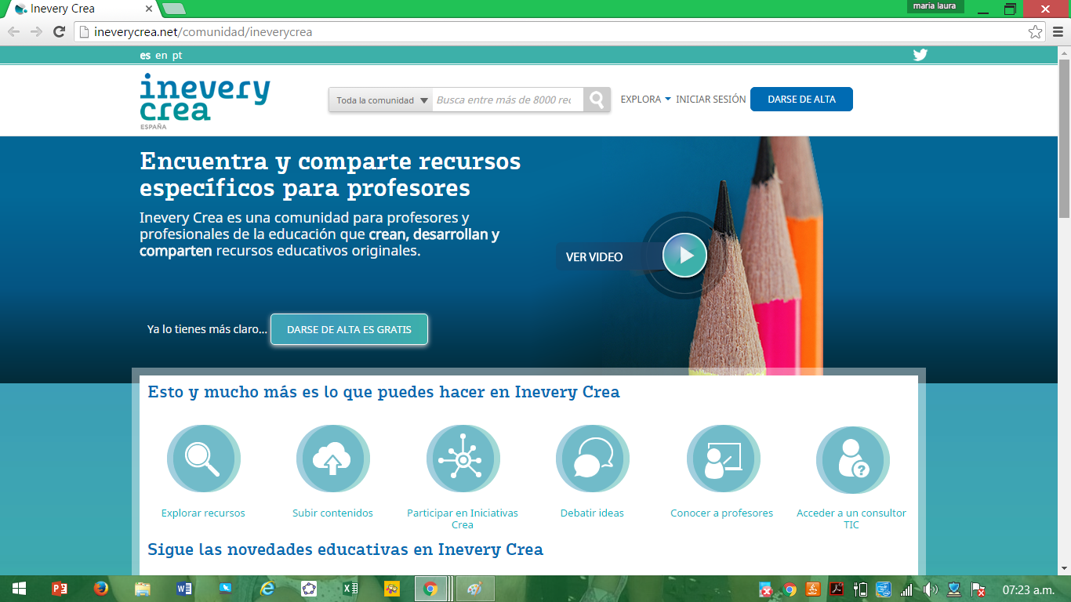Open a new tab button
Viewport: 1071px width, 602px height.
[174, 9]
